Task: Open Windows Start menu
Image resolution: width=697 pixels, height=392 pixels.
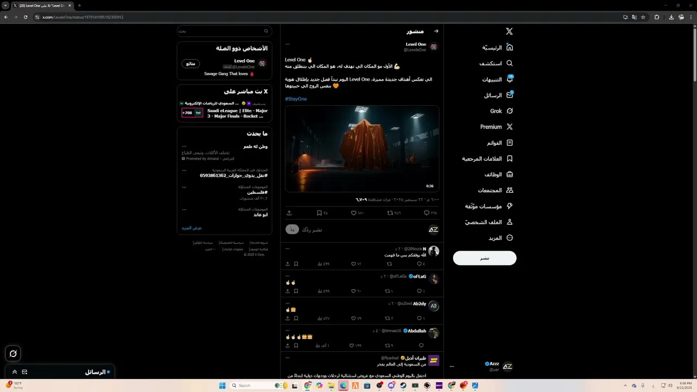Action: [x=222, y=385]
